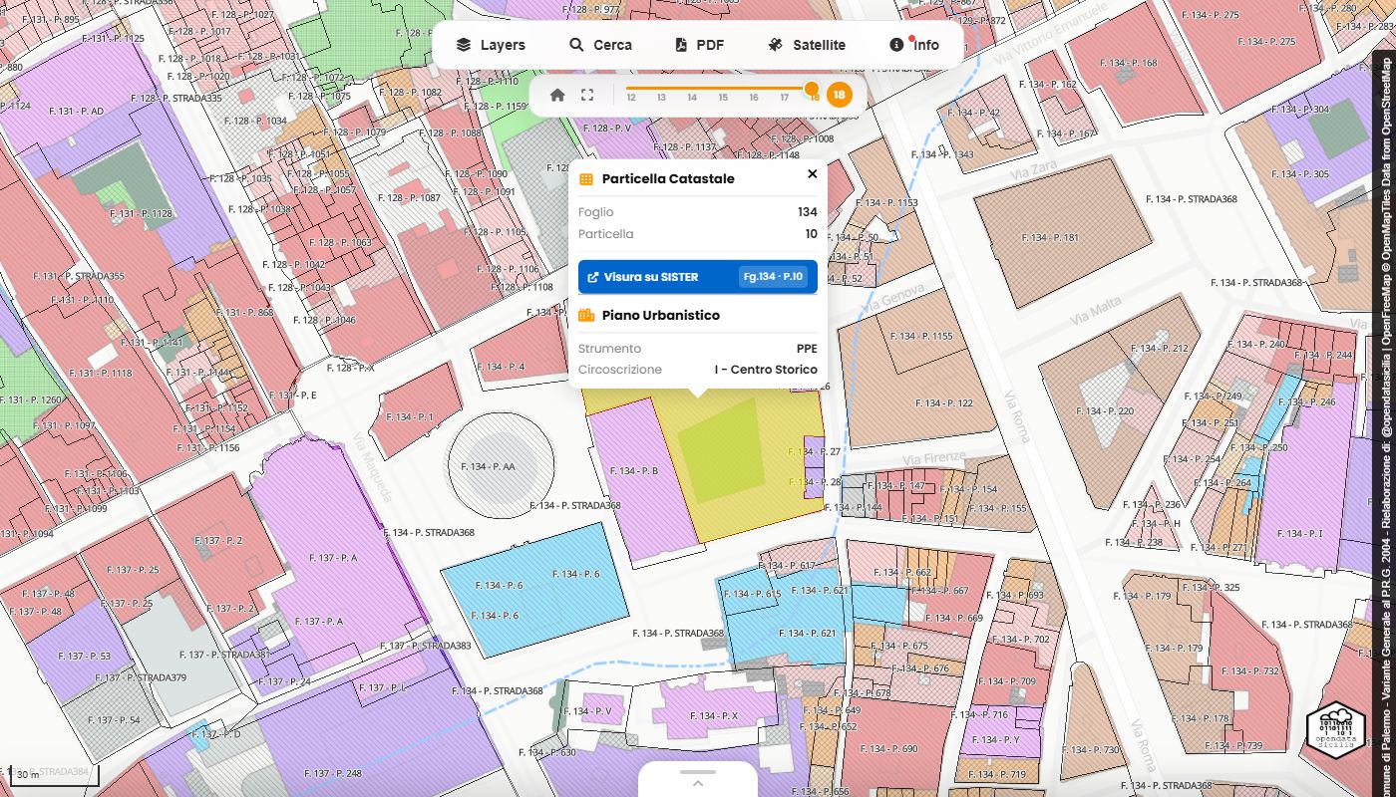This screenshot has width=1396, height=797.
Task: Click the Via Firenze street label
Action: 934,458
